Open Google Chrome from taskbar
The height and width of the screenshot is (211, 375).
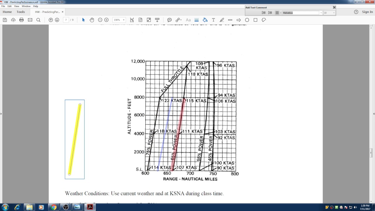click(x=53, y=207)
